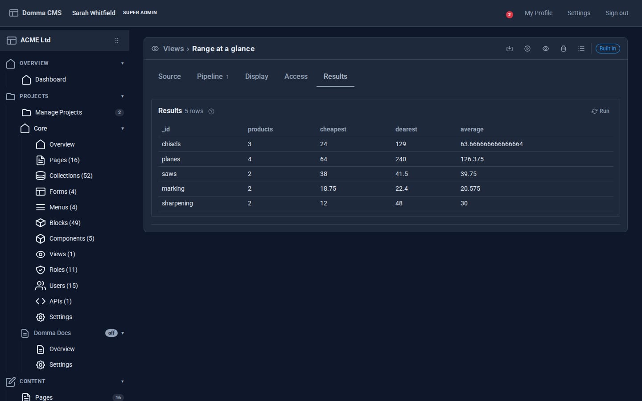Image resolution: width=642 pixels, height=401 pixels.
Task: Open the list icon in view header
Action: coord(581,49)
